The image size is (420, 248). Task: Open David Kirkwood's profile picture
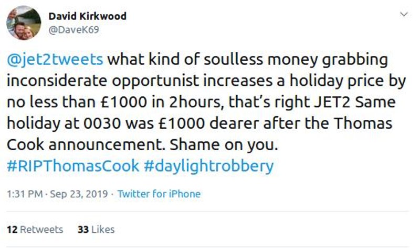(24, 23)
